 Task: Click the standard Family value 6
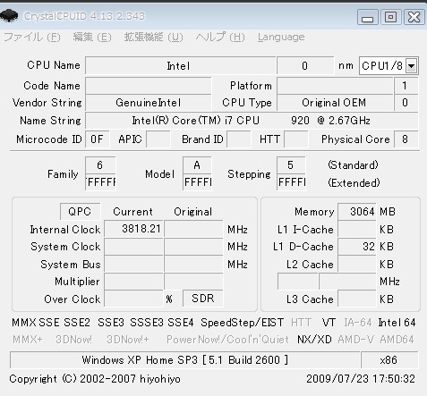pos(100,165)
